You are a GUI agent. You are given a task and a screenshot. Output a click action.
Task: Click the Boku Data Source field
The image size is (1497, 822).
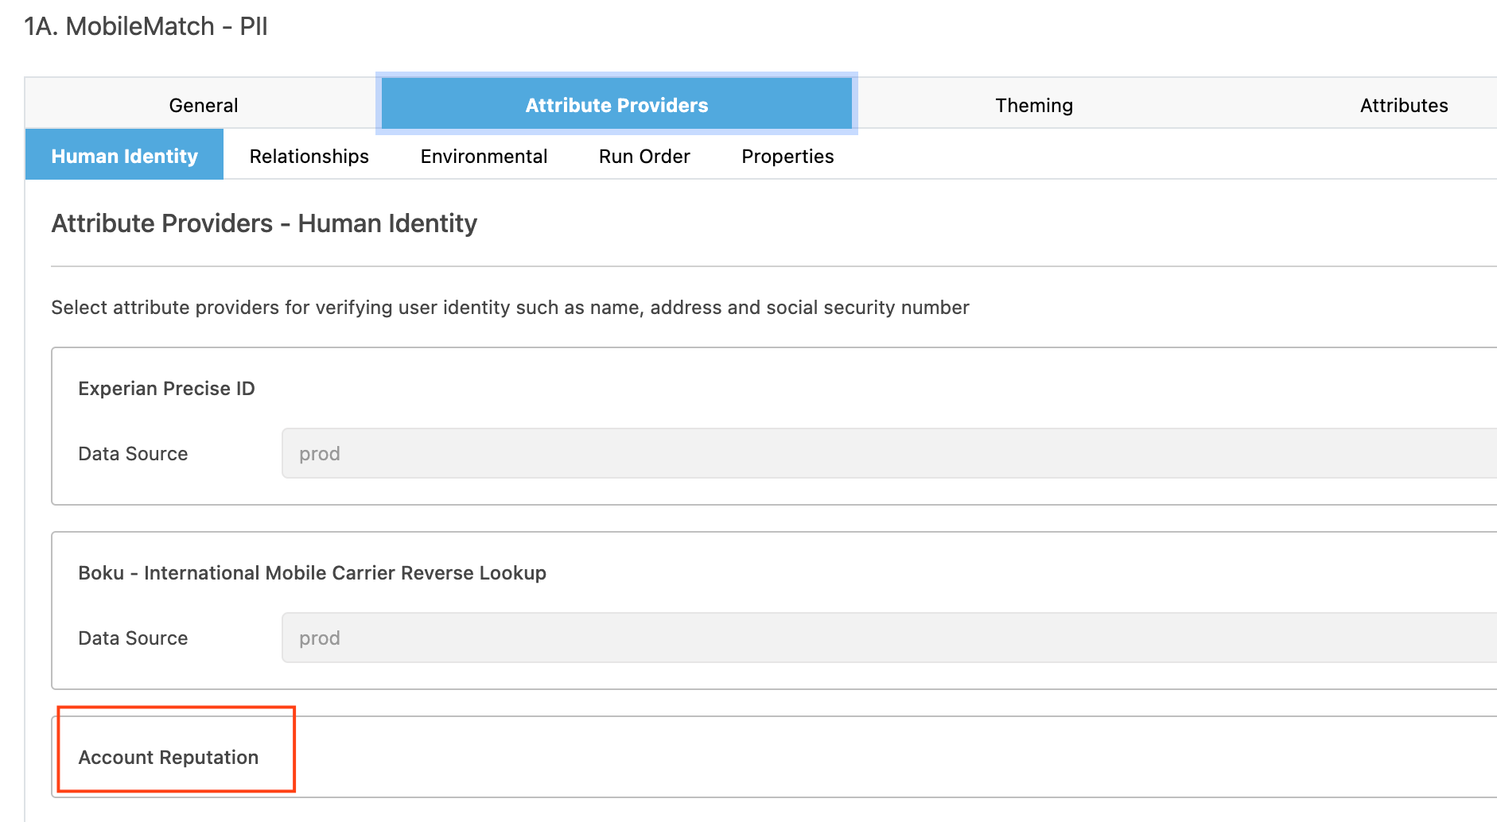889,638
